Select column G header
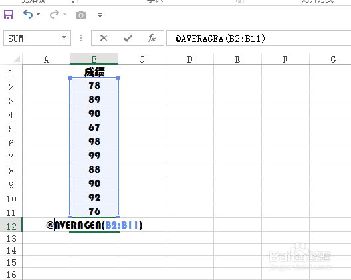The image size is (351, 280). click(x=330, y=59)
